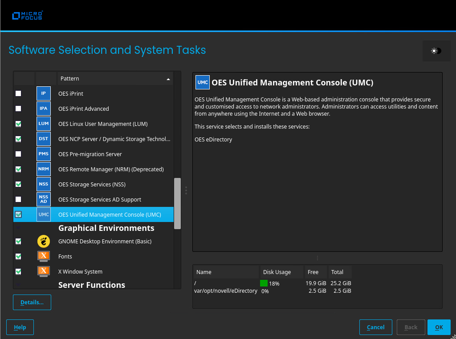Uncheck OES Storage Services (NSS)
This screenshot has width=456, height=339.
coord(18,184)
